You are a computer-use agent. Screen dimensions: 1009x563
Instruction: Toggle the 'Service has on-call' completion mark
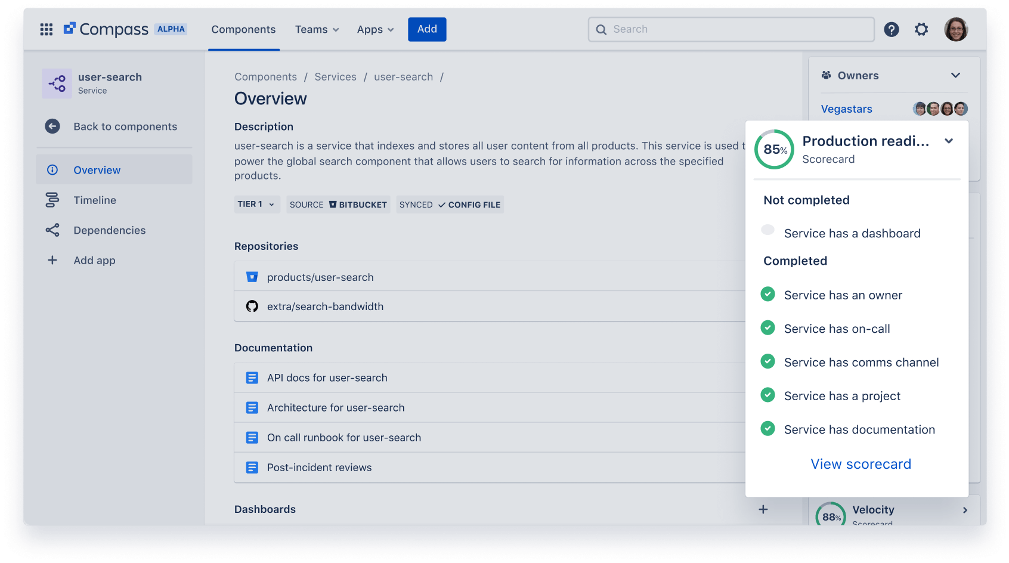(767, 327)
